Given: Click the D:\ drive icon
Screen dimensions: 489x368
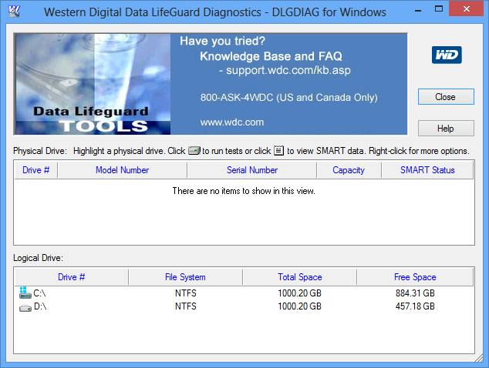Looking at the screenshot, I should (x=25, y=308).
